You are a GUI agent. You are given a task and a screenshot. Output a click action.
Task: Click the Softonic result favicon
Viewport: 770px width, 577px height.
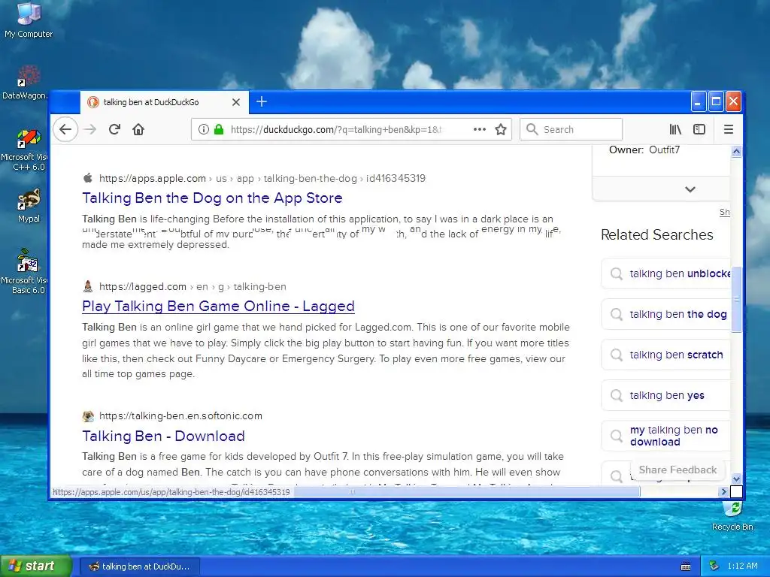[x=88, y=416]
